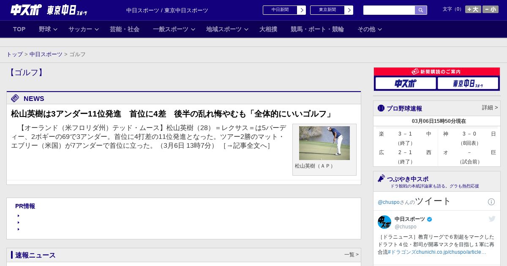The height and width of the screenshot is (266, 507).
Task: Click 中日スポーツ breadcrumb link
Action: (x=46, y=54)
